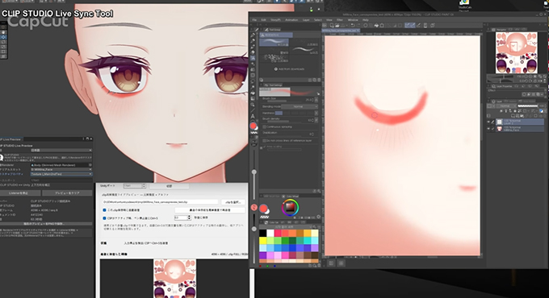Hide the Milltina_Face layer using its eye icon
This screenshot has height=298, width=549.
pos(488,129)
